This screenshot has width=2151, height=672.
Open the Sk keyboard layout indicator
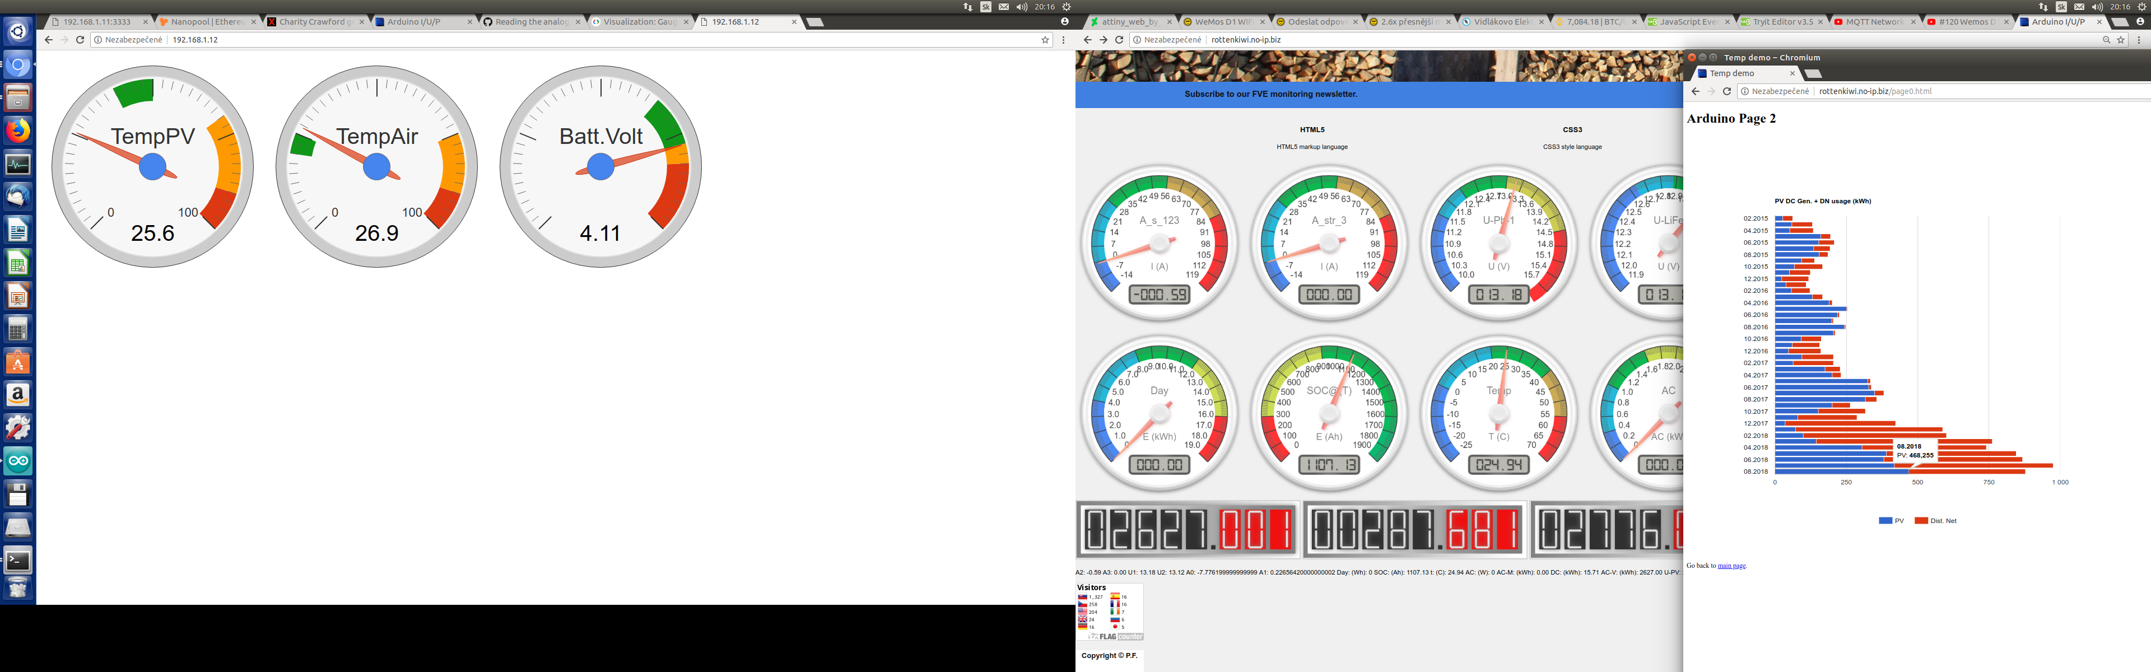(985, 7)
